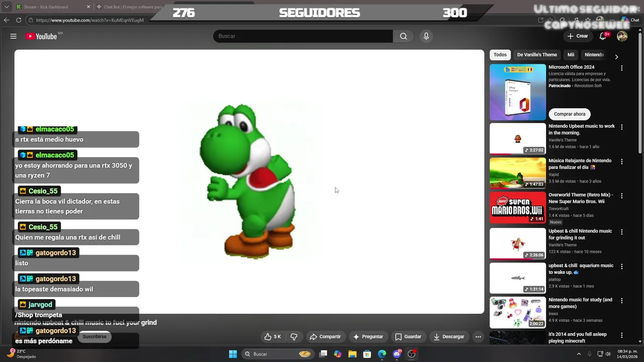Select the De Vanille's Theme chip

point(537,55)
